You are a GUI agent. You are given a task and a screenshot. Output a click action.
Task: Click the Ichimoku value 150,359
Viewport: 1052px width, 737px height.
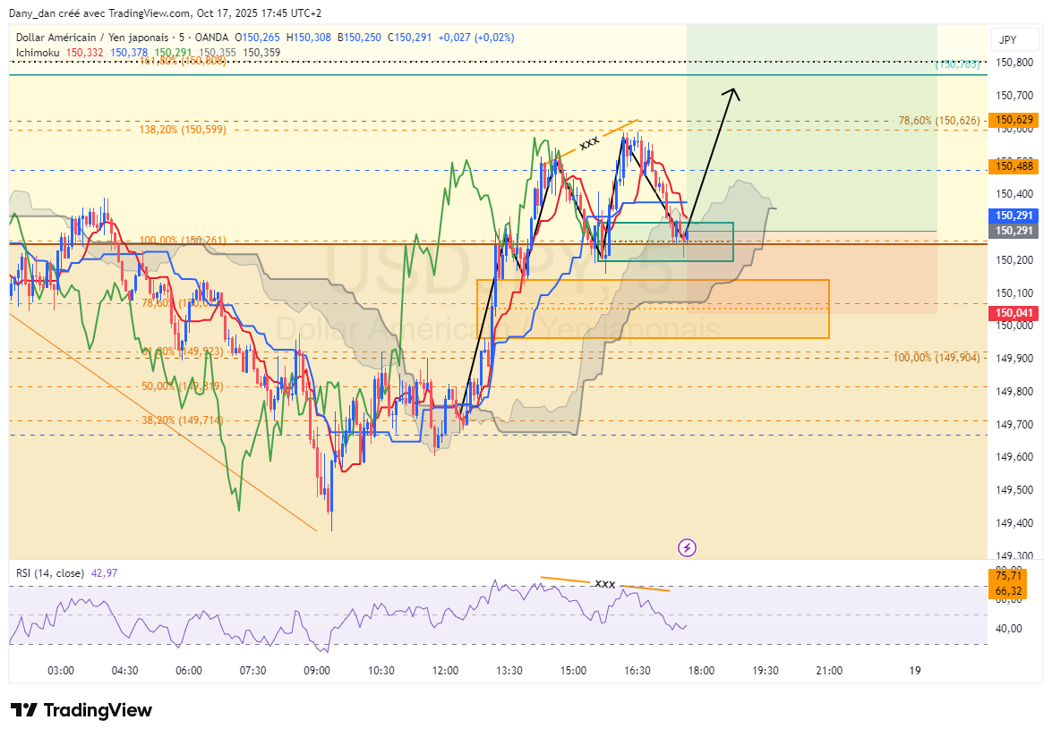pyautogui.click(x=261, y=53)
